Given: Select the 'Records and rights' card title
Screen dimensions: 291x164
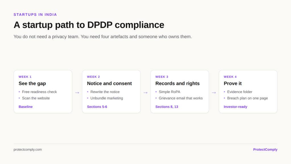Looking at the screenshot, I should [177, 83].
